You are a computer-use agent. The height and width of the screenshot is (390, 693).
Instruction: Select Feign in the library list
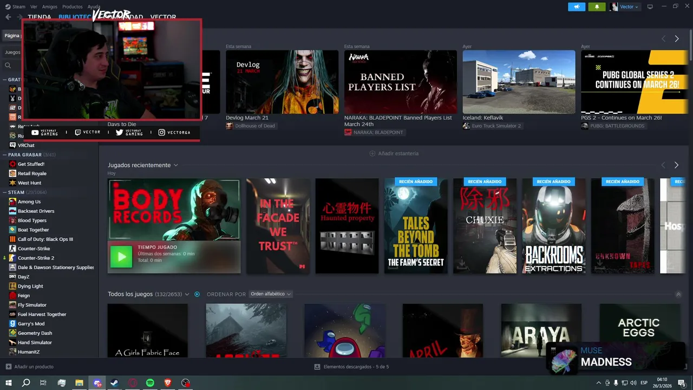tap(24, 296)
